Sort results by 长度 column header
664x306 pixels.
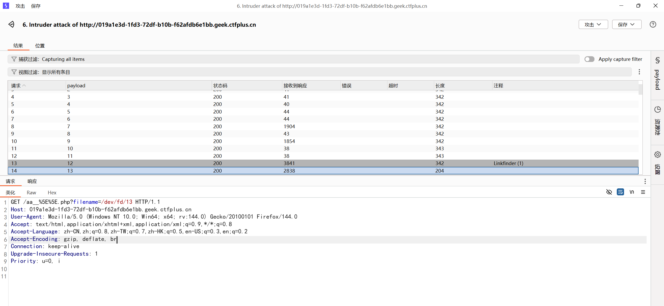tap(440, 86)
